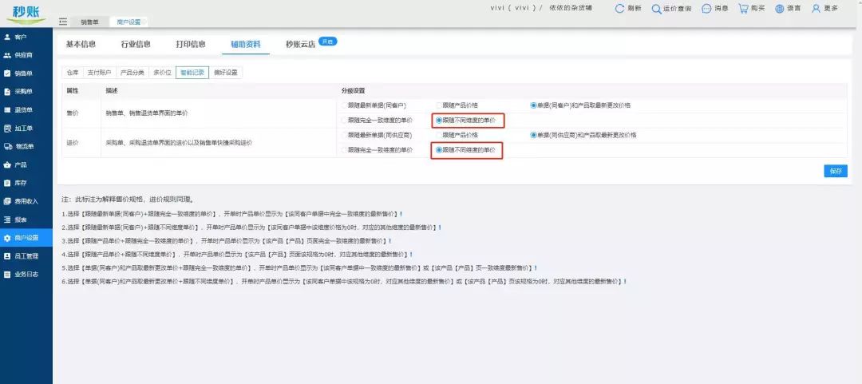Image resolution: width=862 pixels, height=384 pixels.
Task: Select 跟随产品价格 radio in 售价 row
Action: pyautogui.click(x=438, y=105)
